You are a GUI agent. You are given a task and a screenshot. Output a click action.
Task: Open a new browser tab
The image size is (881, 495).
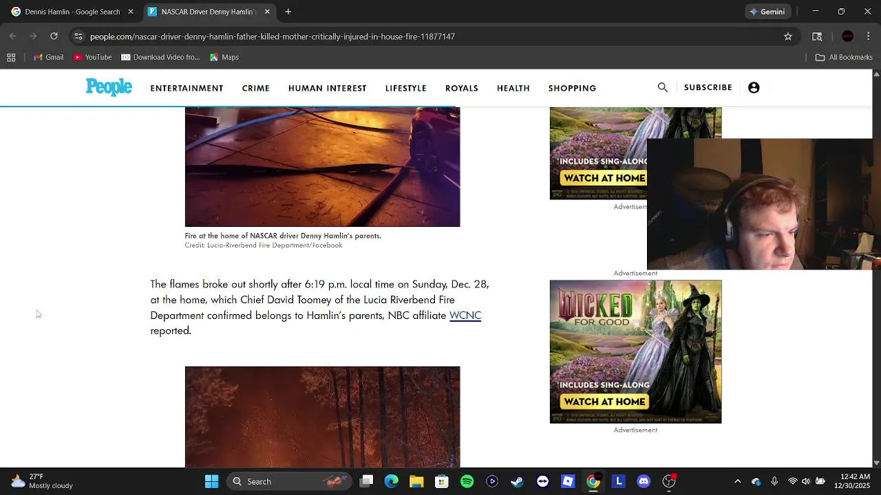288,12
